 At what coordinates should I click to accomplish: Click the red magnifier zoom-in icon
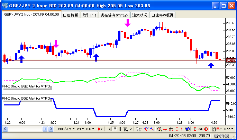tap(159, 129)
